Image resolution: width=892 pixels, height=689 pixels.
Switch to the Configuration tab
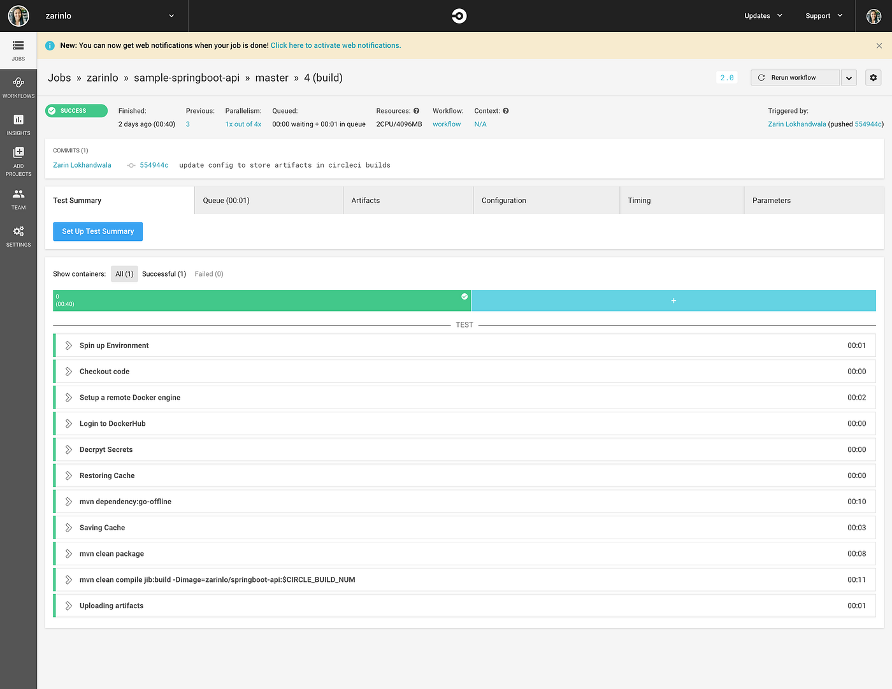click(x=547, y=200)
